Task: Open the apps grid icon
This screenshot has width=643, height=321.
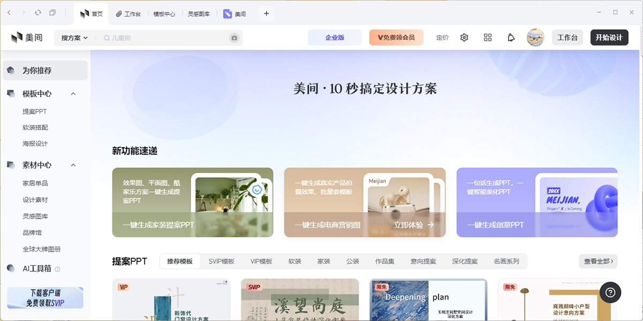Action: pyautogui.click(x=488, y=37)
